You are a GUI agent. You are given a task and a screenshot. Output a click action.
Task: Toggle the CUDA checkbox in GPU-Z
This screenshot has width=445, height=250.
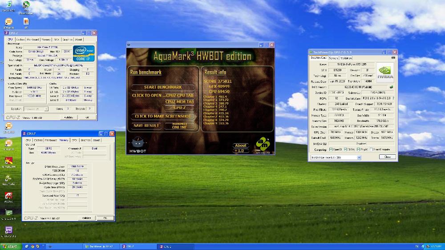point(345,149)
